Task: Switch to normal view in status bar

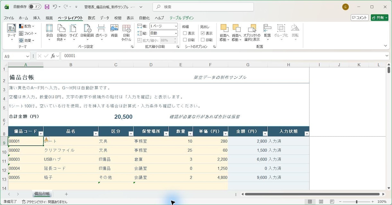Action: pos(310,201)
